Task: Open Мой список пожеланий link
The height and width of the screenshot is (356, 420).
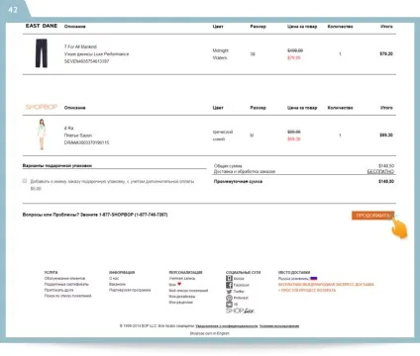Action: click(x=188, y=291)
